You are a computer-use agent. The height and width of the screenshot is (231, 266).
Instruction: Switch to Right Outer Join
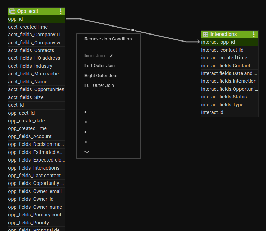click(x=101, y=76)
